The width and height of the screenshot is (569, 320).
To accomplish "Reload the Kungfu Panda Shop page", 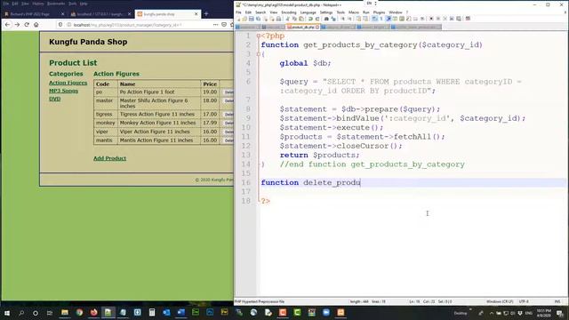I will pos(27,25).
